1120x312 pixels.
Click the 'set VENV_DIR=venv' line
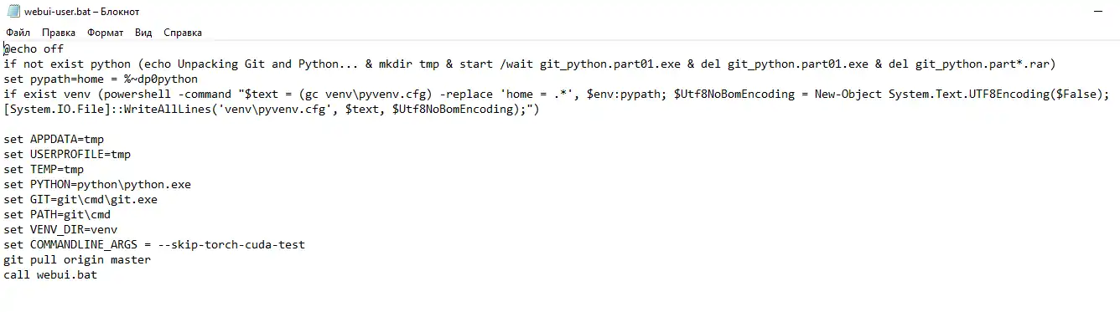tap(60, 230)
